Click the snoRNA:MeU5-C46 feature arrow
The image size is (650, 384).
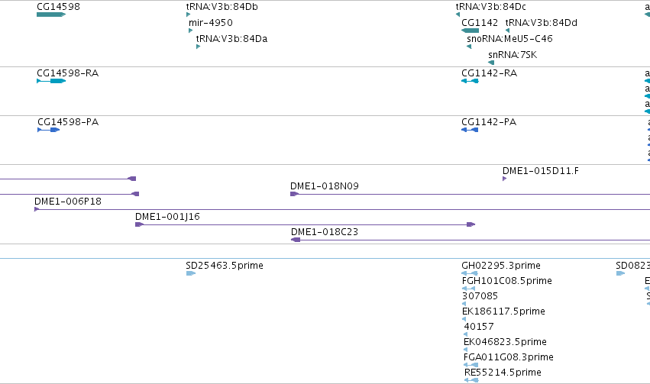click(469, 47)
